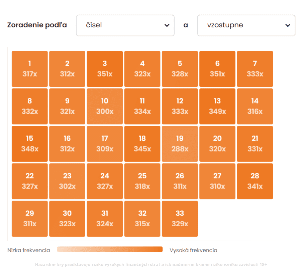Screen dimensions: 301x267
Task: Click the frequency gradient color bar
Action: (110, 249)
